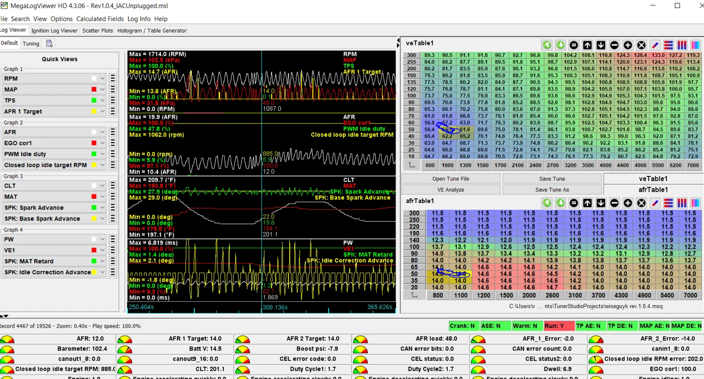Click the green up-arrow icon in veTable1 toolbar
The height and width of the screenshot is (379, 704).
pos(547,45)
